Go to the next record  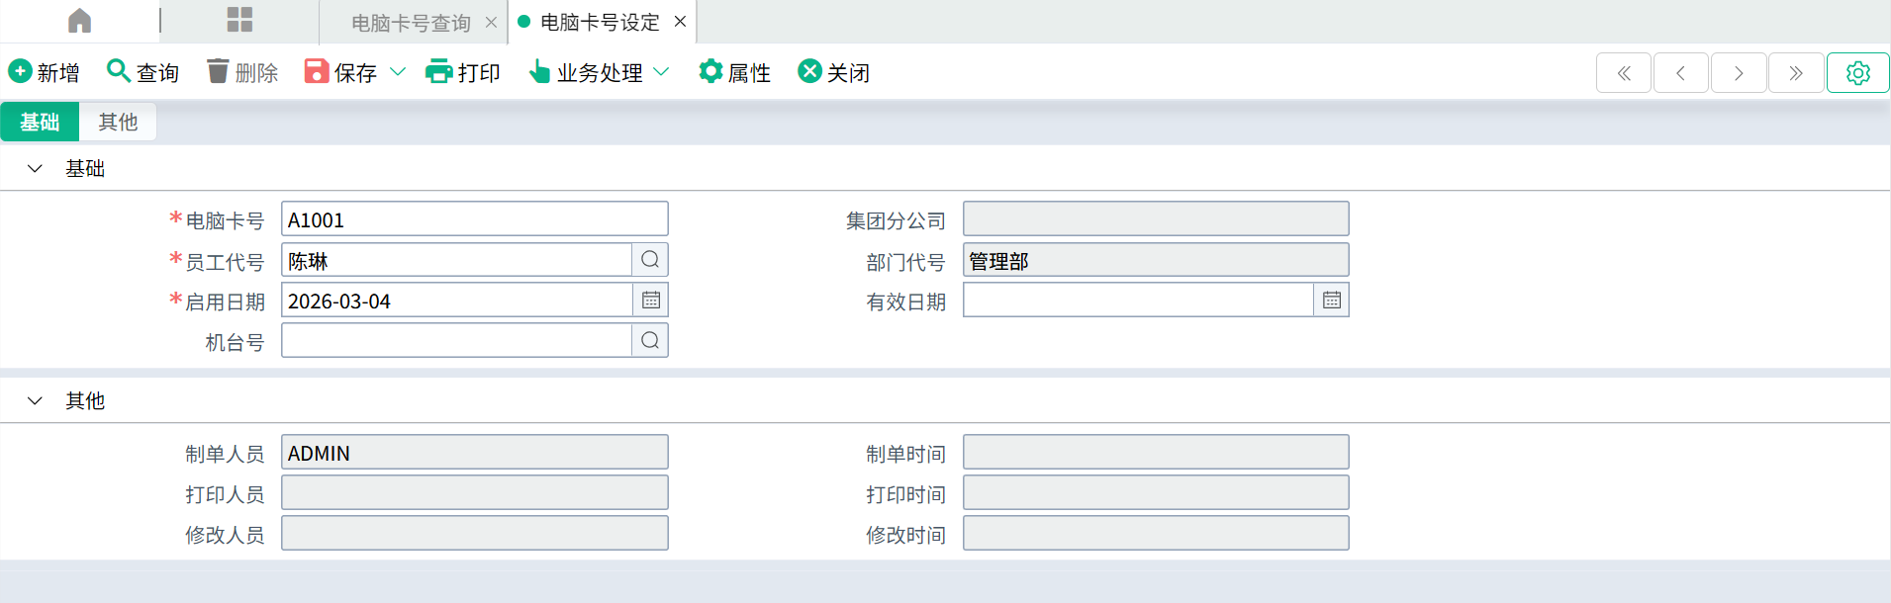[1739, 73]
